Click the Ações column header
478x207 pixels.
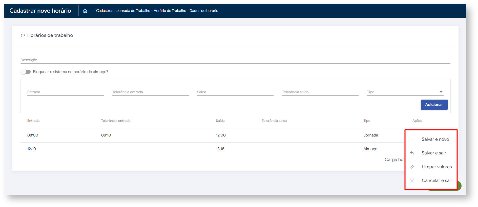coord(417,121)
